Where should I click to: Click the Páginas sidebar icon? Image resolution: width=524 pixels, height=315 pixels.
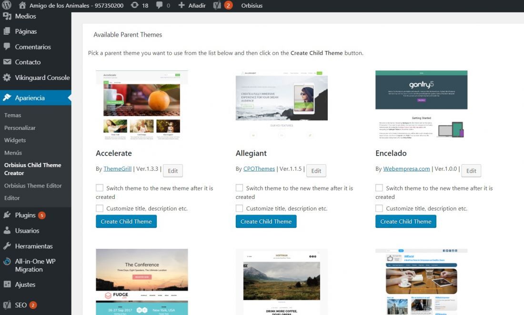tap(7, 31)
